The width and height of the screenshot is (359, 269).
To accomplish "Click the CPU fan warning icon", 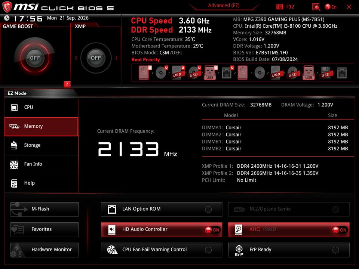I will click(112, 250).
